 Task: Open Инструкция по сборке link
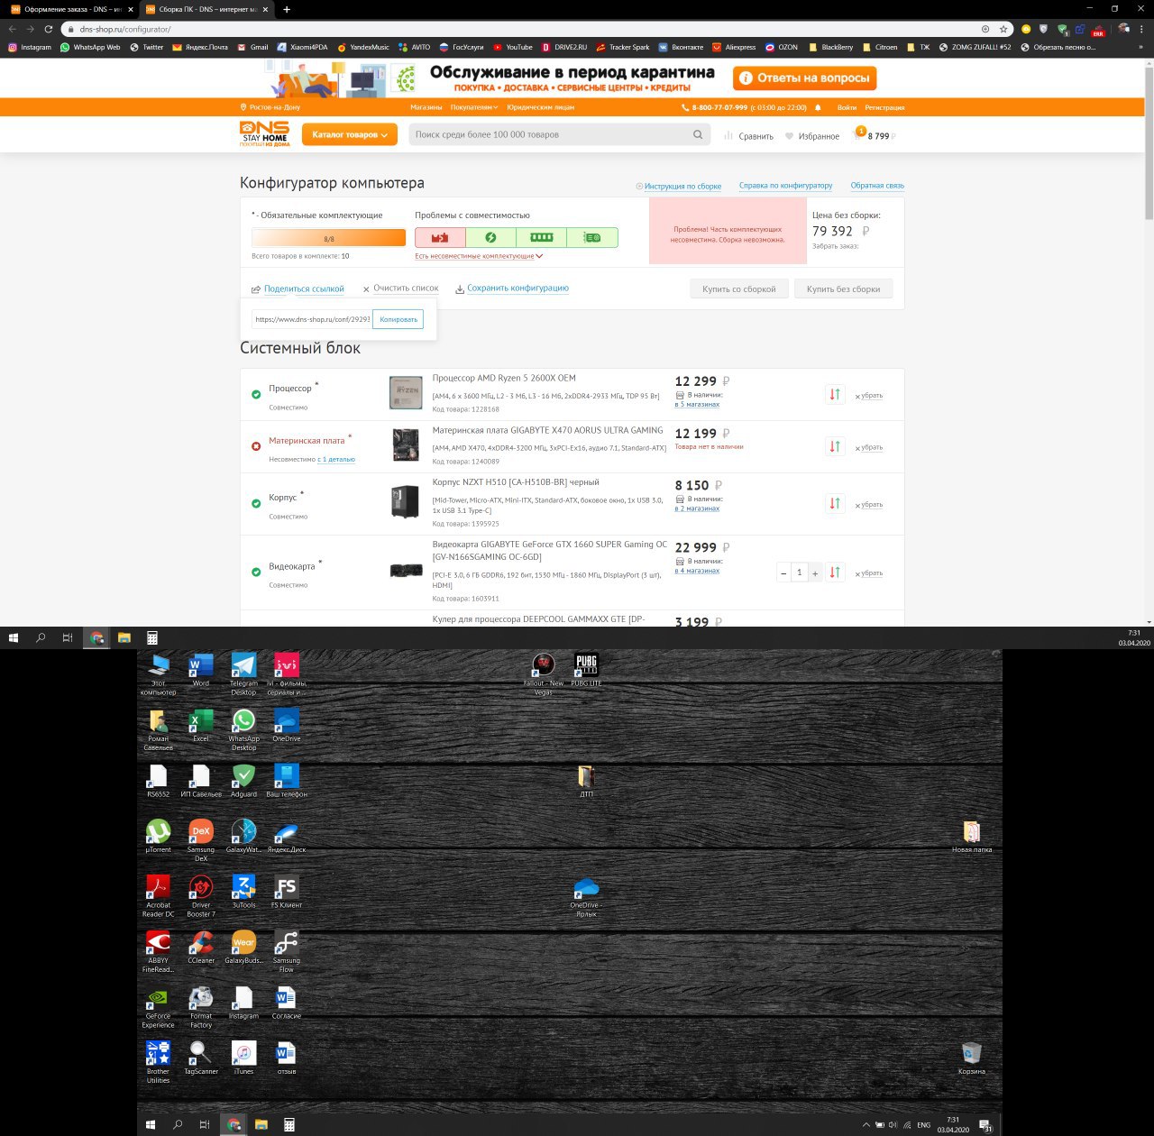point(682,187)
